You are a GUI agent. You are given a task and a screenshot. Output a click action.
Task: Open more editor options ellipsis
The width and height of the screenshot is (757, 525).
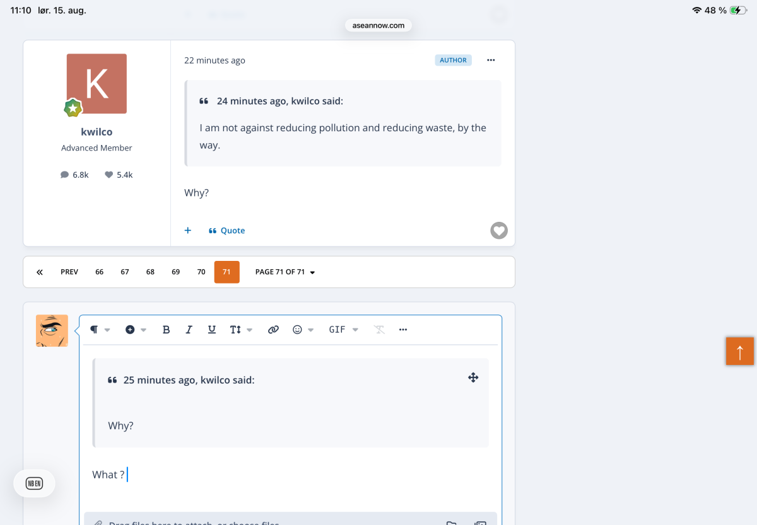click(x=403, y=330)
